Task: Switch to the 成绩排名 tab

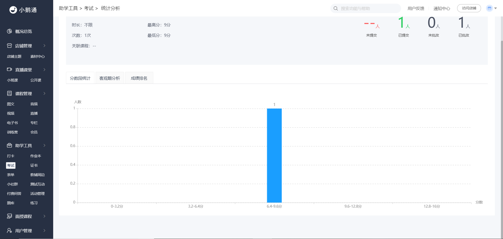Action: [139, 78]
